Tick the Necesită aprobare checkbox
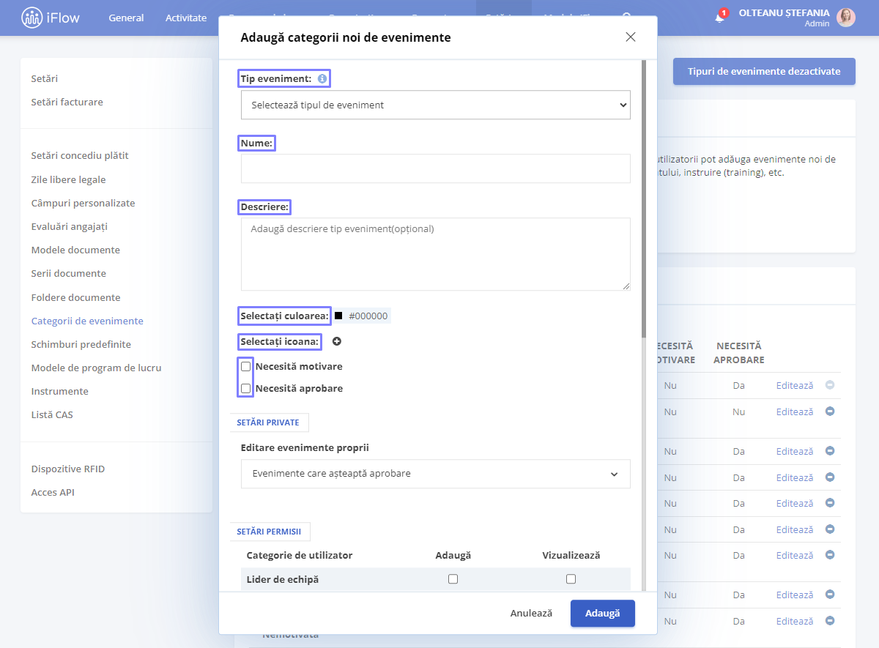 click(246, 389)
